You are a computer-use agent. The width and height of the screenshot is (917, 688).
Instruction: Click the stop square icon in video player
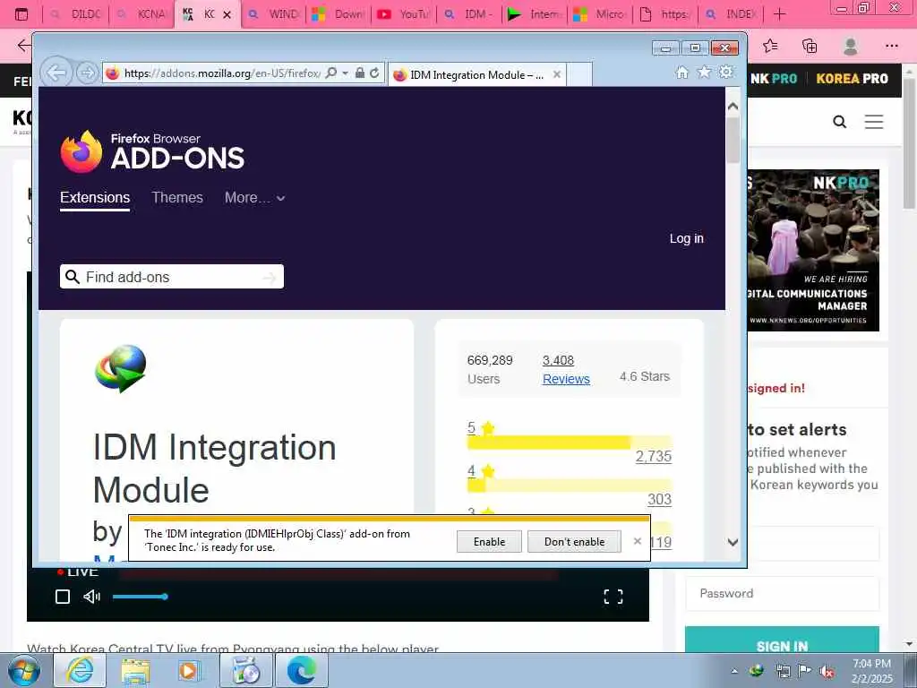pos(63,597)
